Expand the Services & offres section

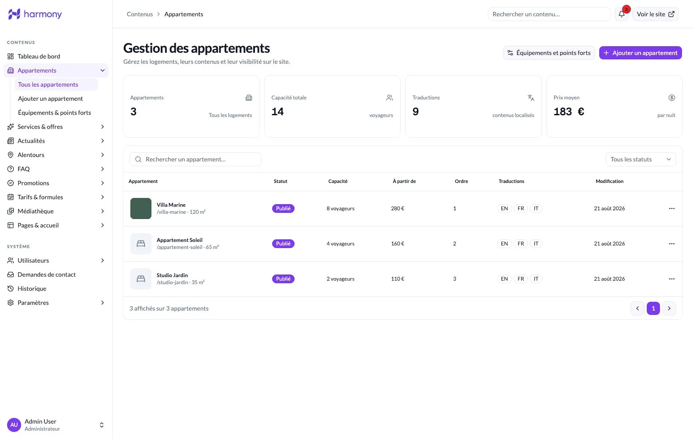pyautogui.click(x=103, y=127)
